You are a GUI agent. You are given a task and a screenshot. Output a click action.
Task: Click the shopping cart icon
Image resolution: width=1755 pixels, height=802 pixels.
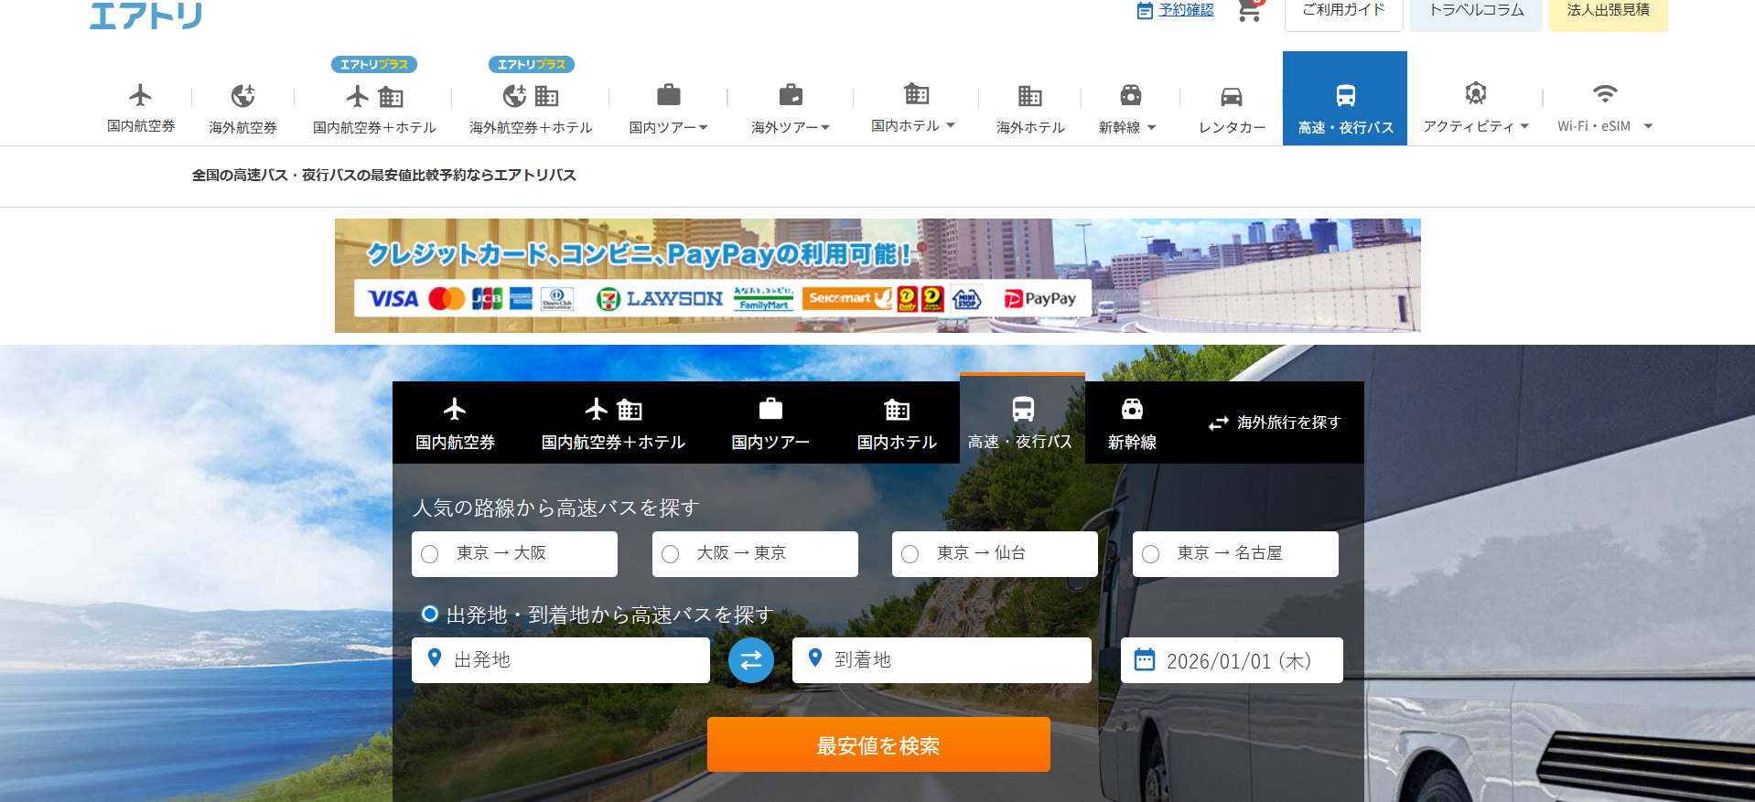coord(1249,11)
